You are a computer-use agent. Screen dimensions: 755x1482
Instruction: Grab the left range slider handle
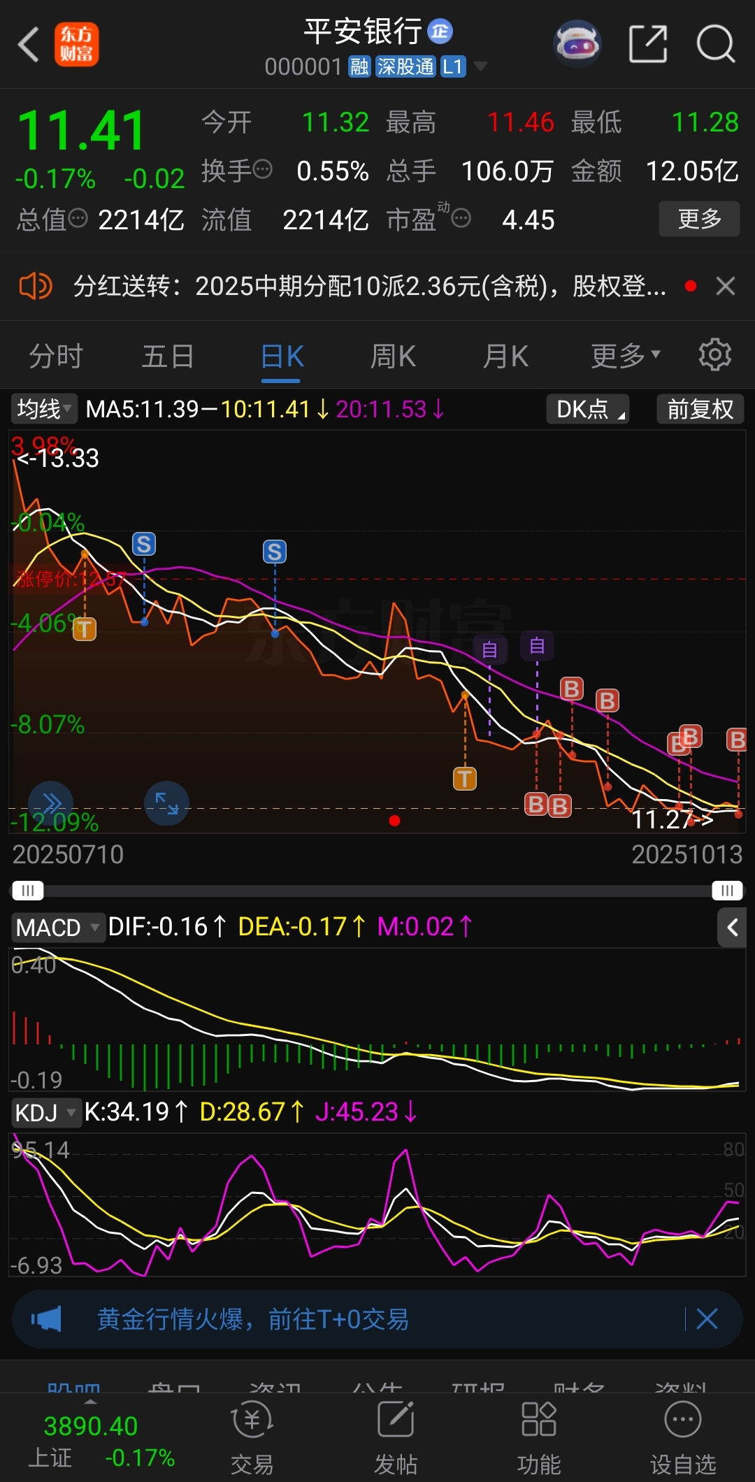(x=27, y=891)
